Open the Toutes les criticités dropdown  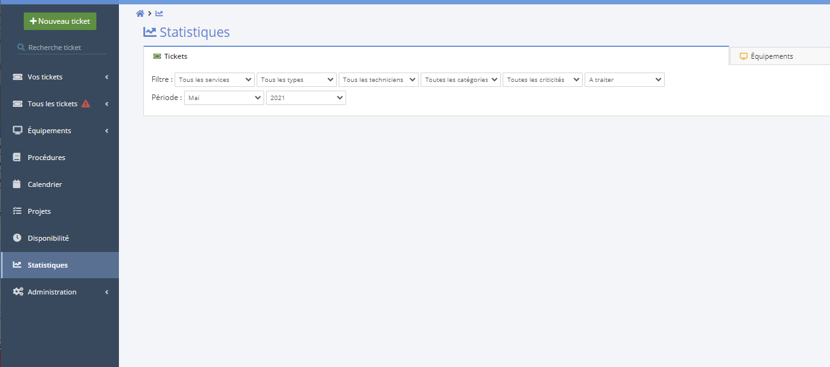tap(543, 80)
